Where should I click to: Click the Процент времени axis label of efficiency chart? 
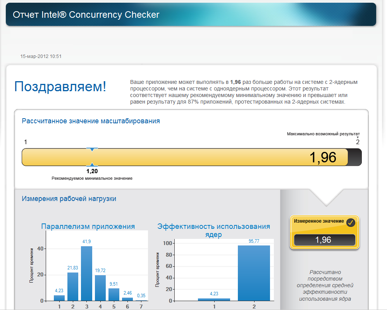pyautogui.click(x=157, y=270)
